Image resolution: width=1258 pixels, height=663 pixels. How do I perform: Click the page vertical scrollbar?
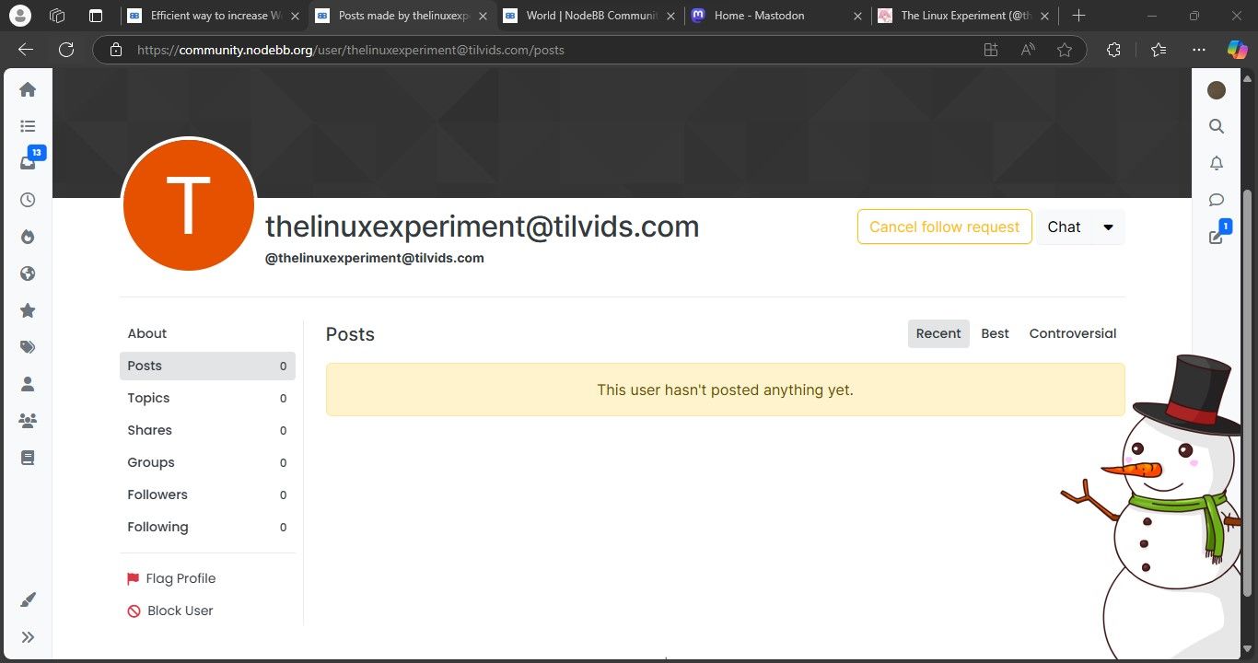(1248, 391)
